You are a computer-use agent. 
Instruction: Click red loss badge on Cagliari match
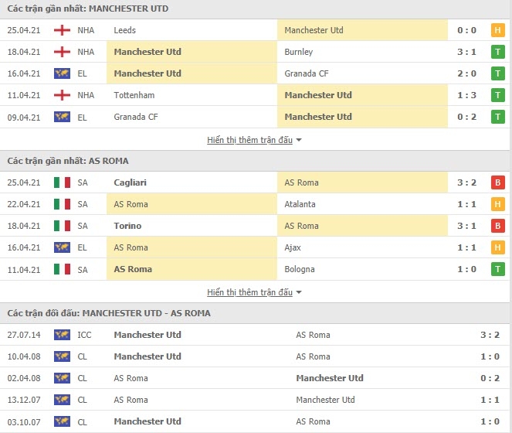497,182
